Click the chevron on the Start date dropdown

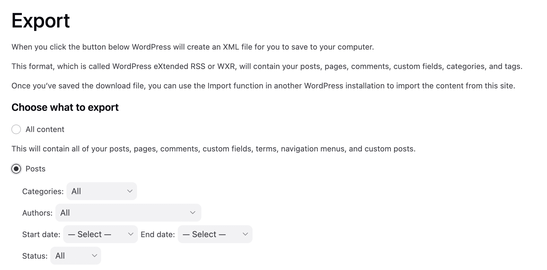point(130,234)
